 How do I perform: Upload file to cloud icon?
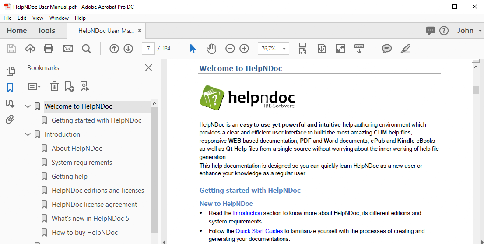coord(30,49)
